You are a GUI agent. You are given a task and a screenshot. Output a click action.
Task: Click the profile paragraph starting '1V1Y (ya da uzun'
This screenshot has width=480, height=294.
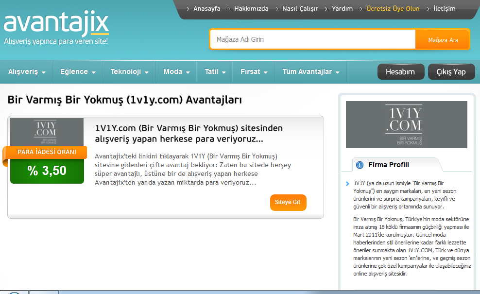coord(405,195)
